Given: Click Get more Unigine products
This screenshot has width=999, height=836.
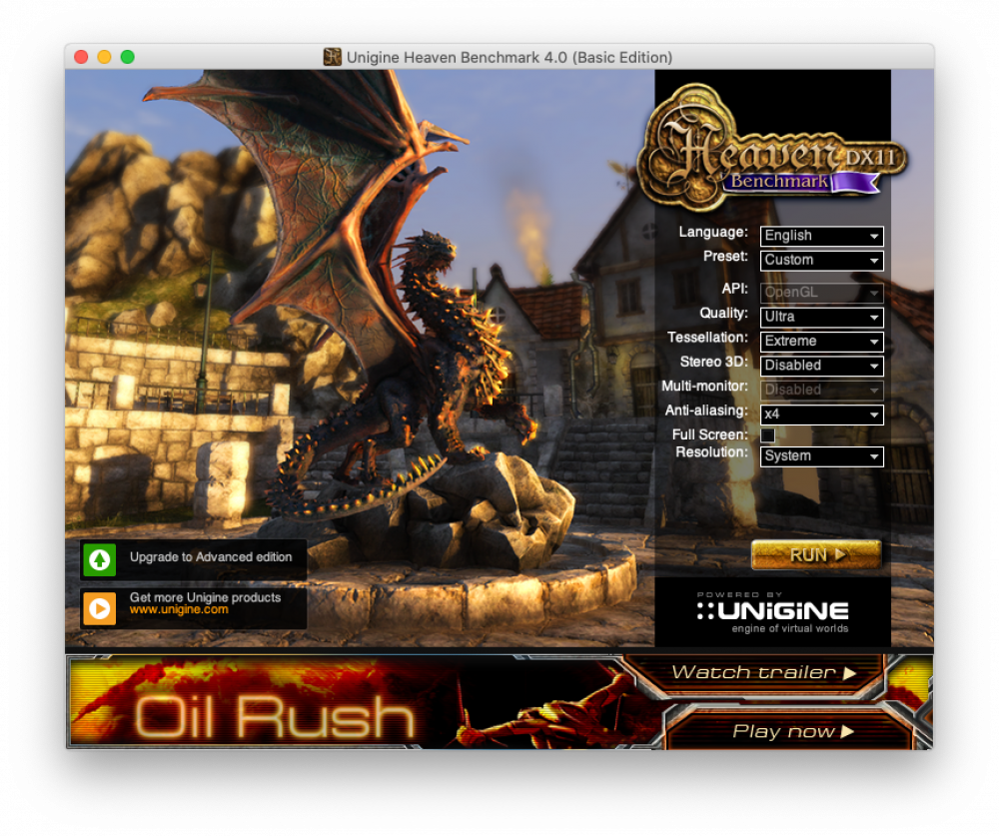Looking at the screenshot, I should pyautogui.click(x=205, y=597).
